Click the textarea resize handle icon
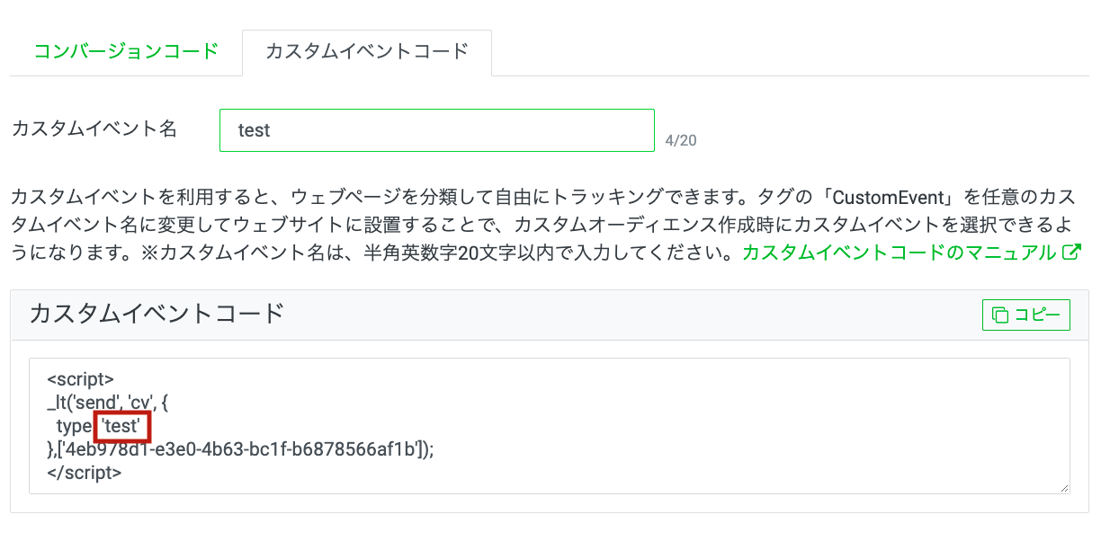 [x=1064, y=487]
